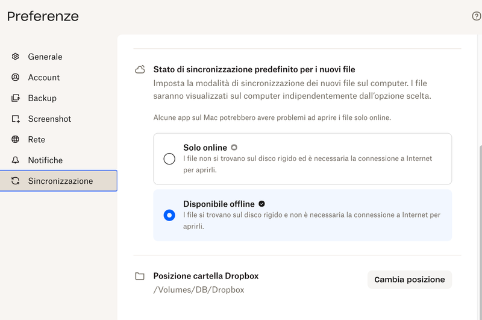
Task: Switch to the Account section
Action: 44,77
